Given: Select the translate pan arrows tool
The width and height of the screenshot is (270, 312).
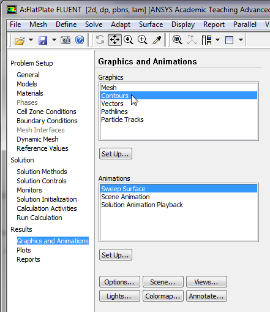Looking at the screenshot, I should [x=115, y=40].
